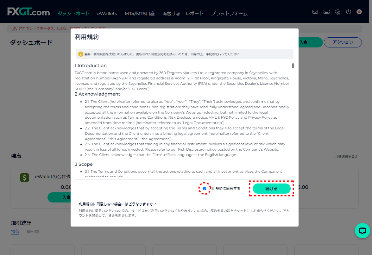Image resolution: width=372 pixels, height=255 pixels.
Task: Click the 続ける continue button
Action: pos(271,189)
